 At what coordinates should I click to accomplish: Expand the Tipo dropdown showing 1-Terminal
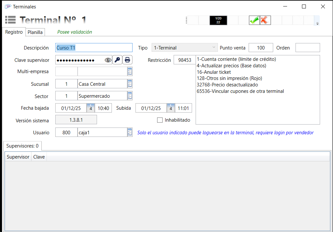pyautogui.click(x=214, y=48)
